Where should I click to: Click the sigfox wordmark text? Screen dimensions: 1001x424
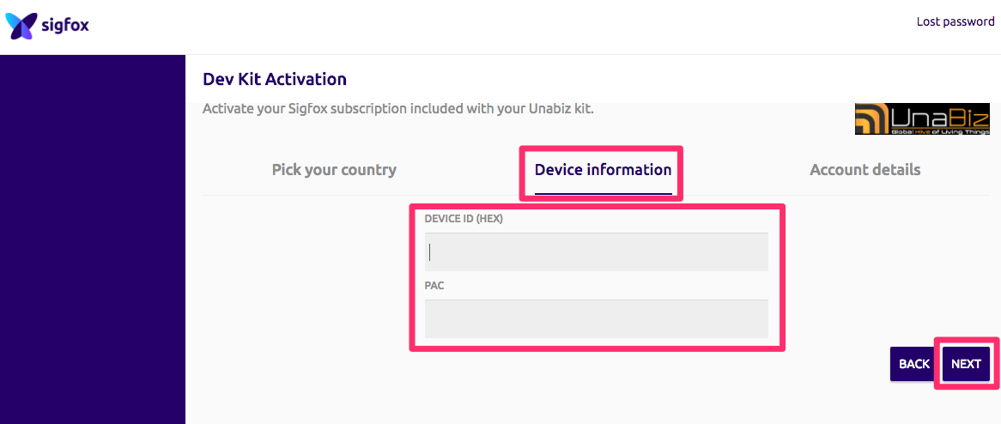tap(65, 27)
